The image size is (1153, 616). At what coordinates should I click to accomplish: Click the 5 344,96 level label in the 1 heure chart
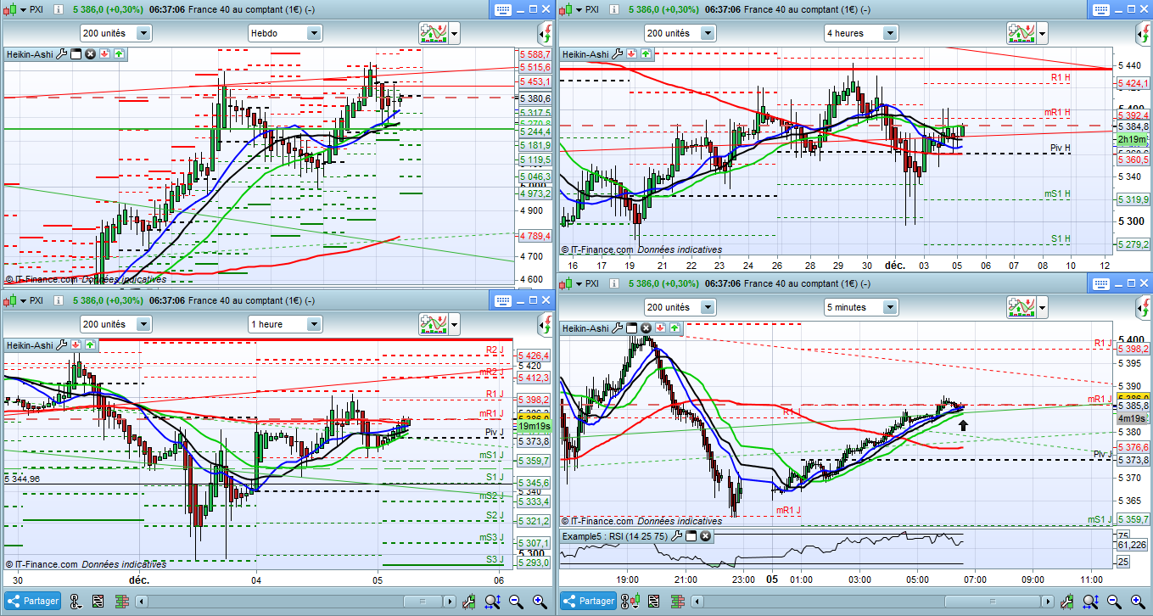[22, 479]
